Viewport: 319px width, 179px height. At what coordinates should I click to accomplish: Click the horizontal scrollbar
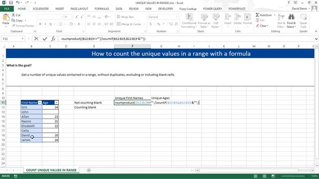(249, 170)
